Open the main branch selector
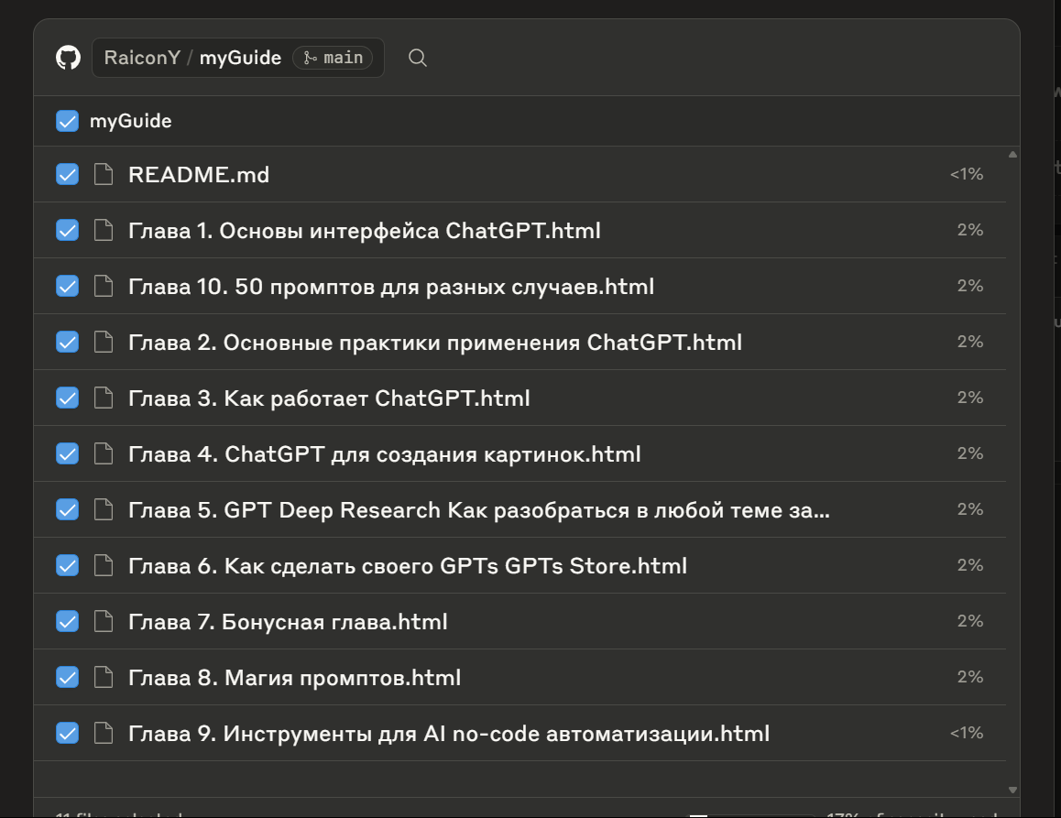 tap(334, 57)
